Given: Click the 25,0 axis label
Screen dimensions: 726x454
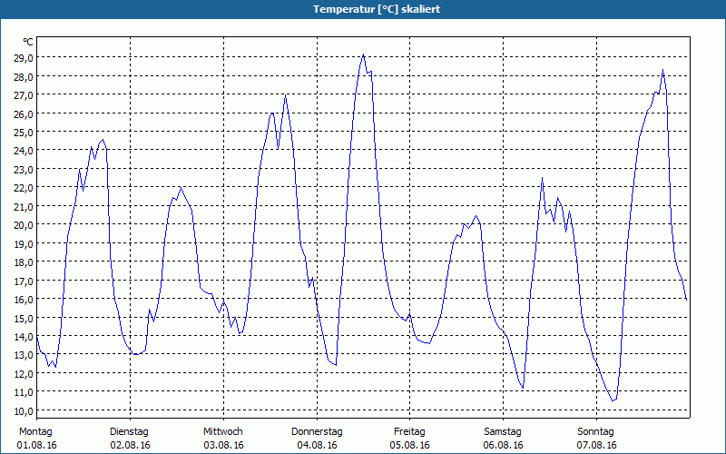Looking at the screenshot, I should 24,132.
